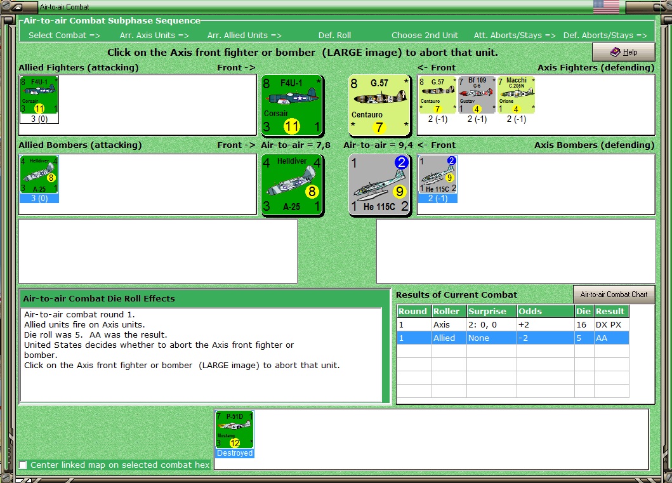The image size is (672, 483).
Task: Click the Choose 2nd Unit subphase label
Action: click(x=425, y=36)
